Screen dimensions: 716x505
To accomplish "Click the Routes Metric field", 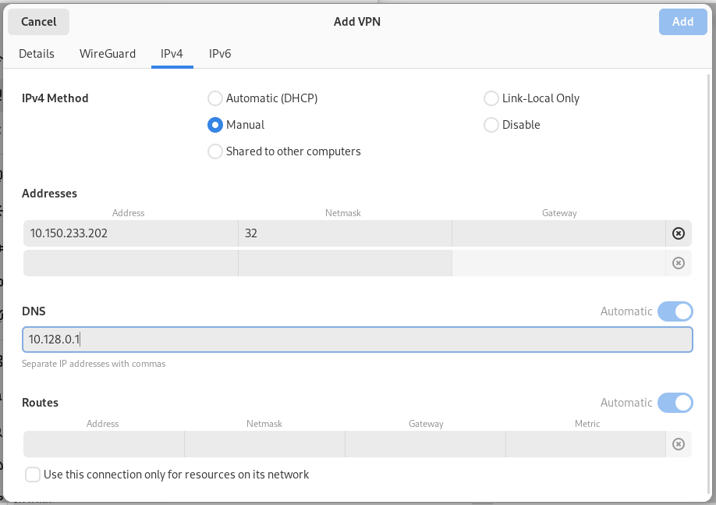I will pyautogui.click(x=586, y=444).
